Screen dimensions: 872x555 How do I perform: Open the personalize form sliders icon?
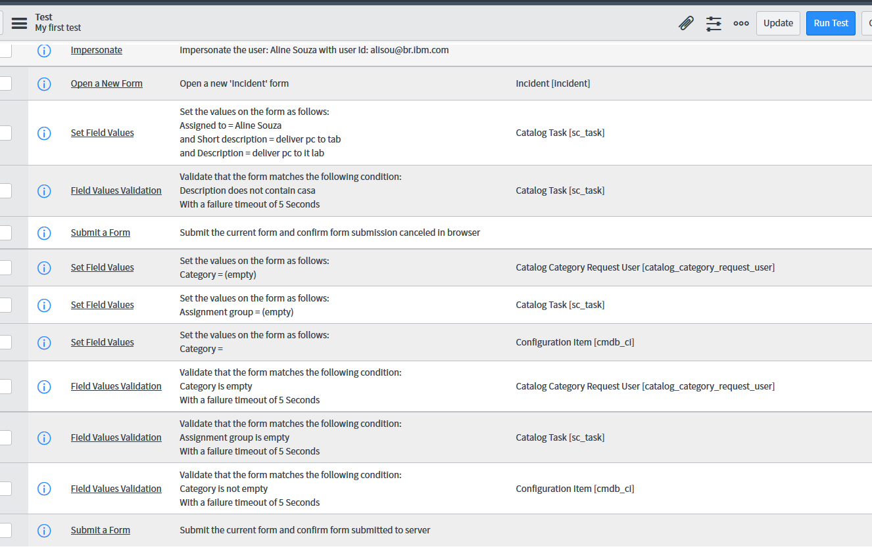click(x=714, y=23)
